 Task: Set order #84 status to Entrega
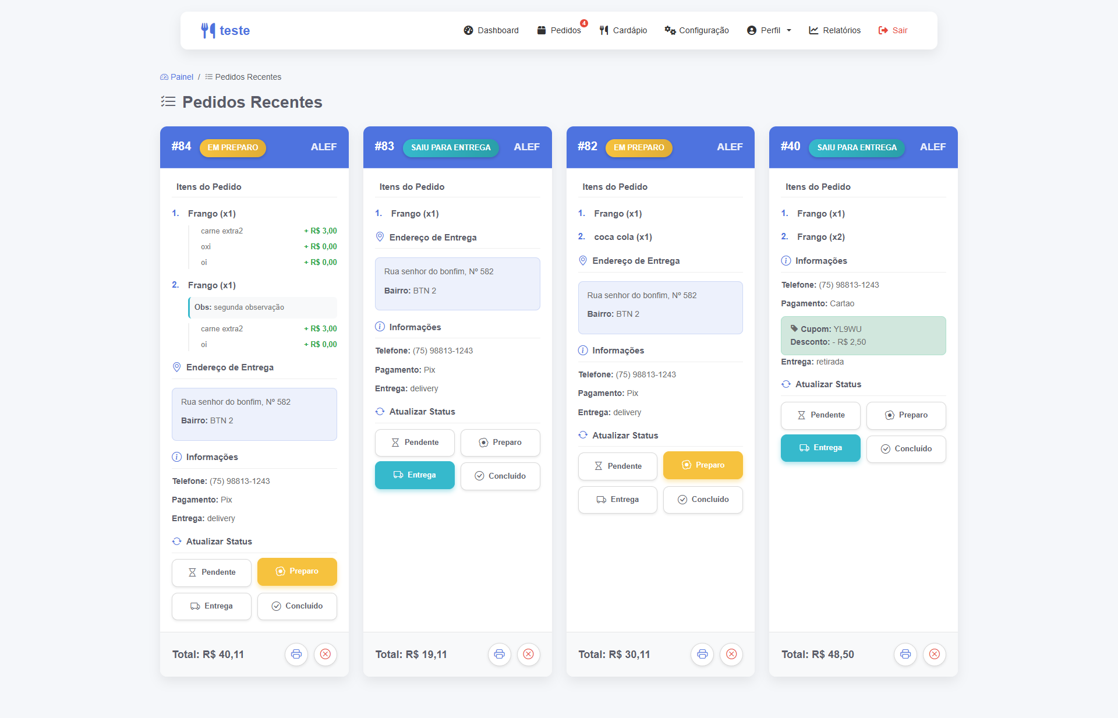[211, 606]
